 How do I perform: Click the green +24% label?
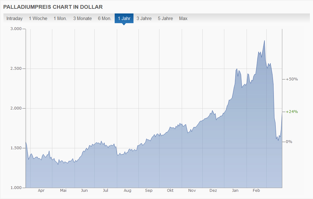pos(292,112)
